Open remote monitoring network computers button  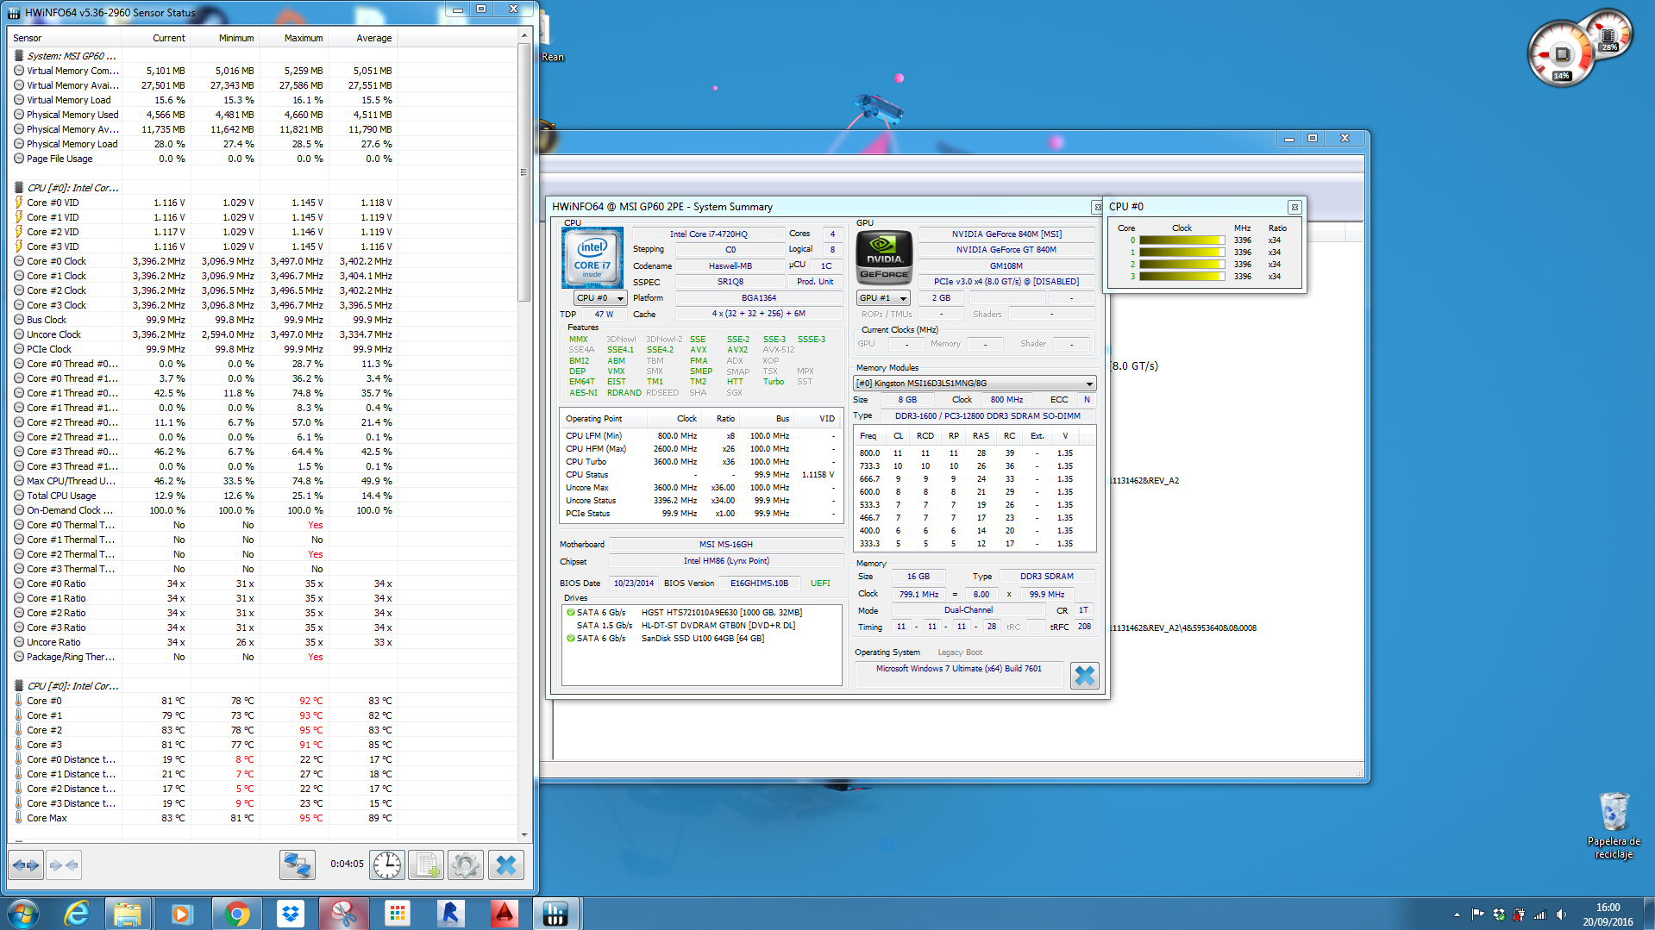(x=298, y=864)
